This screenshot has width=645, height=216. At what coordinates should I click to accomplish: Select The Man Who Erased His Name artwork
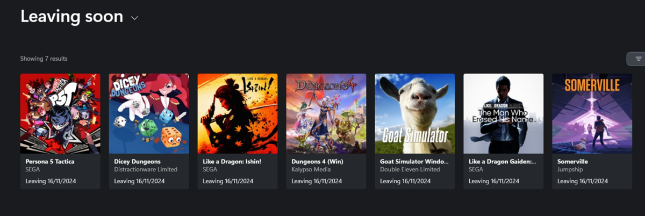(x=504, y=113)
